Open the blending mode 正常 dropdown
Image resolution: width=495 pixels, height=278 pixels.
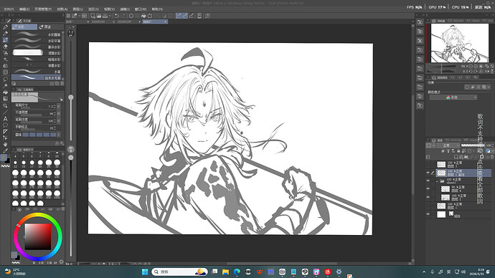point(448,145)
